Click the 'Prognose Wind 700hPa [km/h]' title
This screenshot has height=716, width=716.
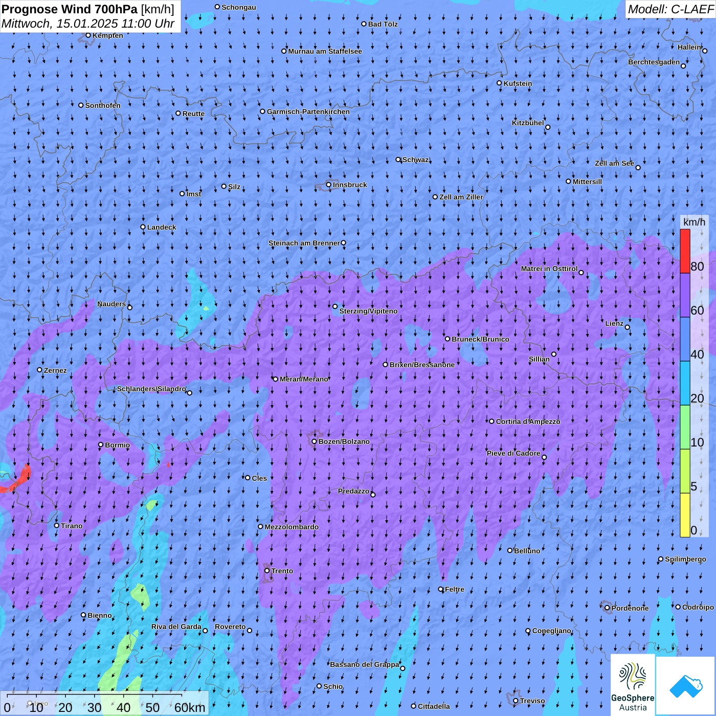88,9
